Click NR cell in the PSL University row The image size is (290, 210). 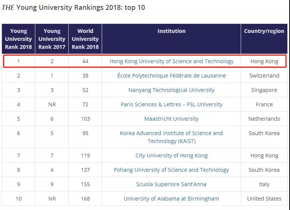[x=52, y=104]
